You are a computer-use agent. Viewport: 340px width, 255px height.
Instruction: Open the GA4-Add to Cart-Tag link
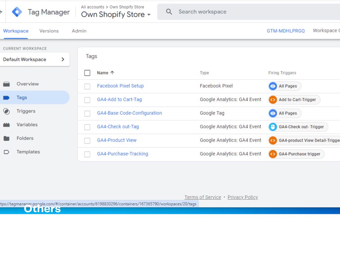point(119,100)
